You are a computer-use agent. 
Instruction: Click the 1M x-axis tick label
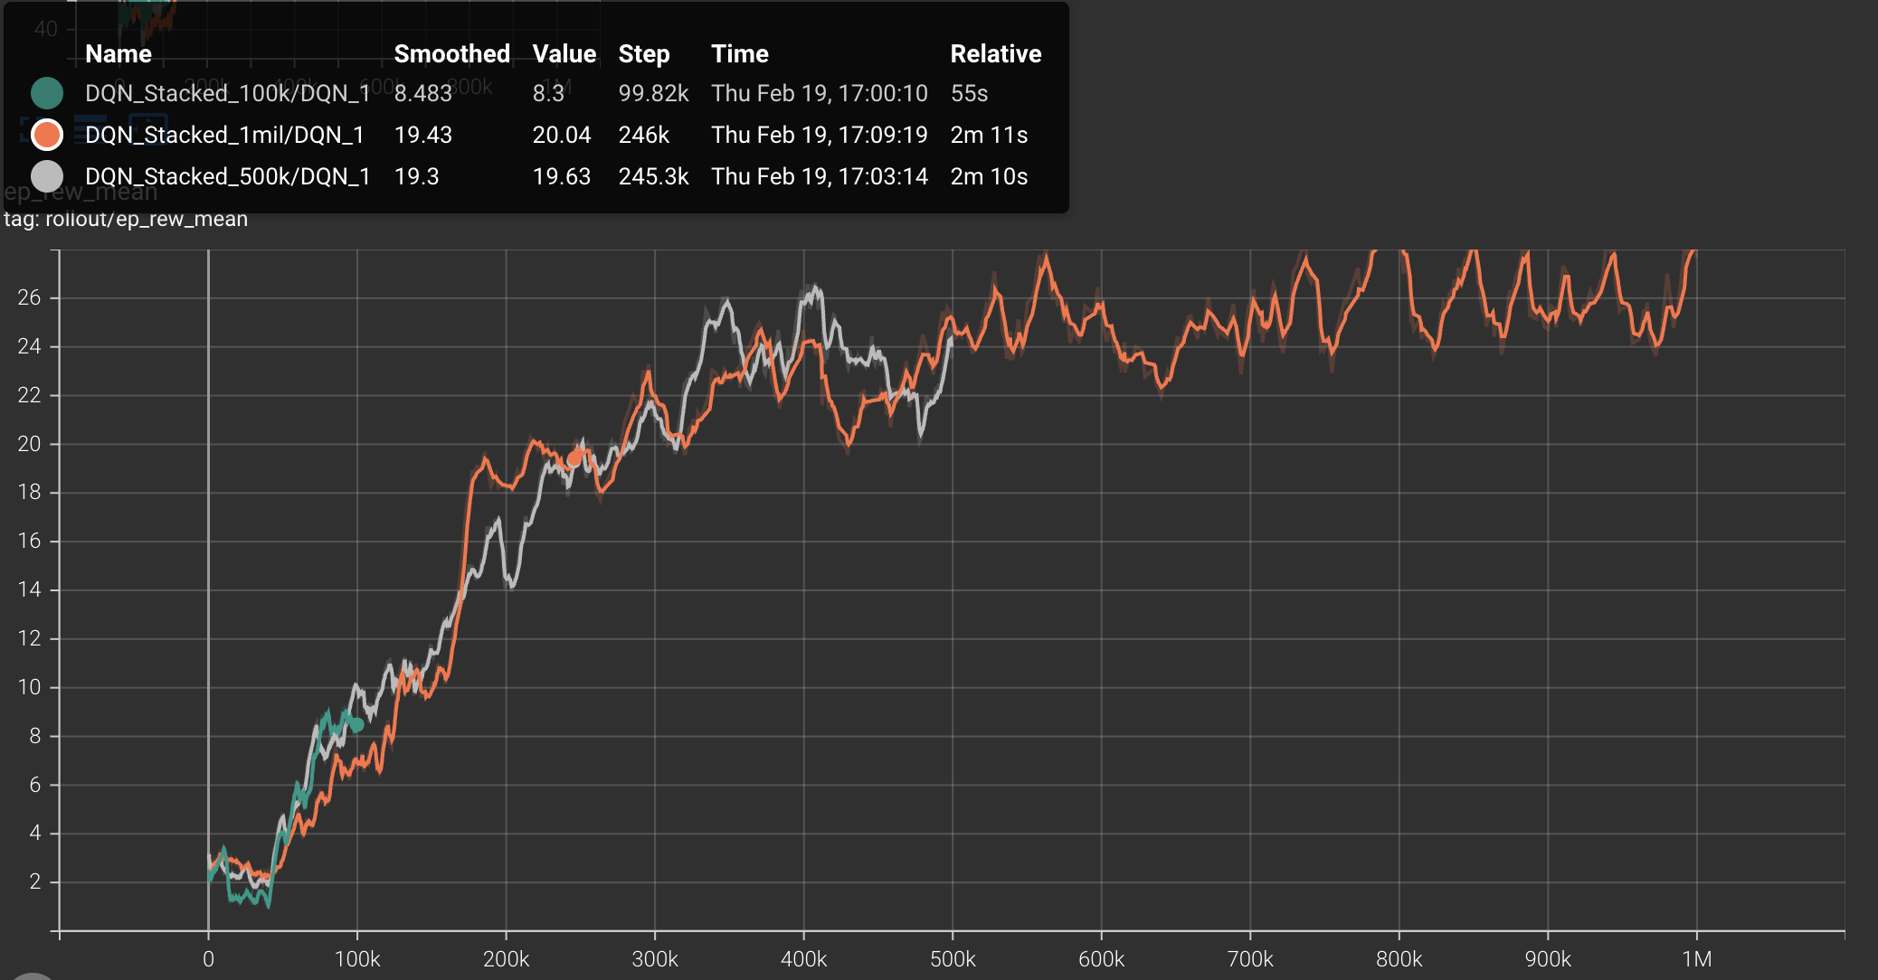tap(1696, 959)
